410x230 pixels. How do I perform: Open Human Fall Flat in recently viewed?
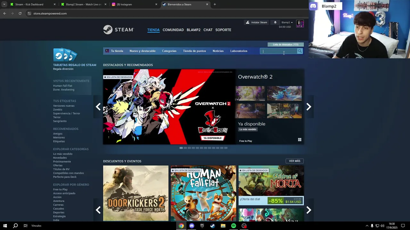coord(62,86)
